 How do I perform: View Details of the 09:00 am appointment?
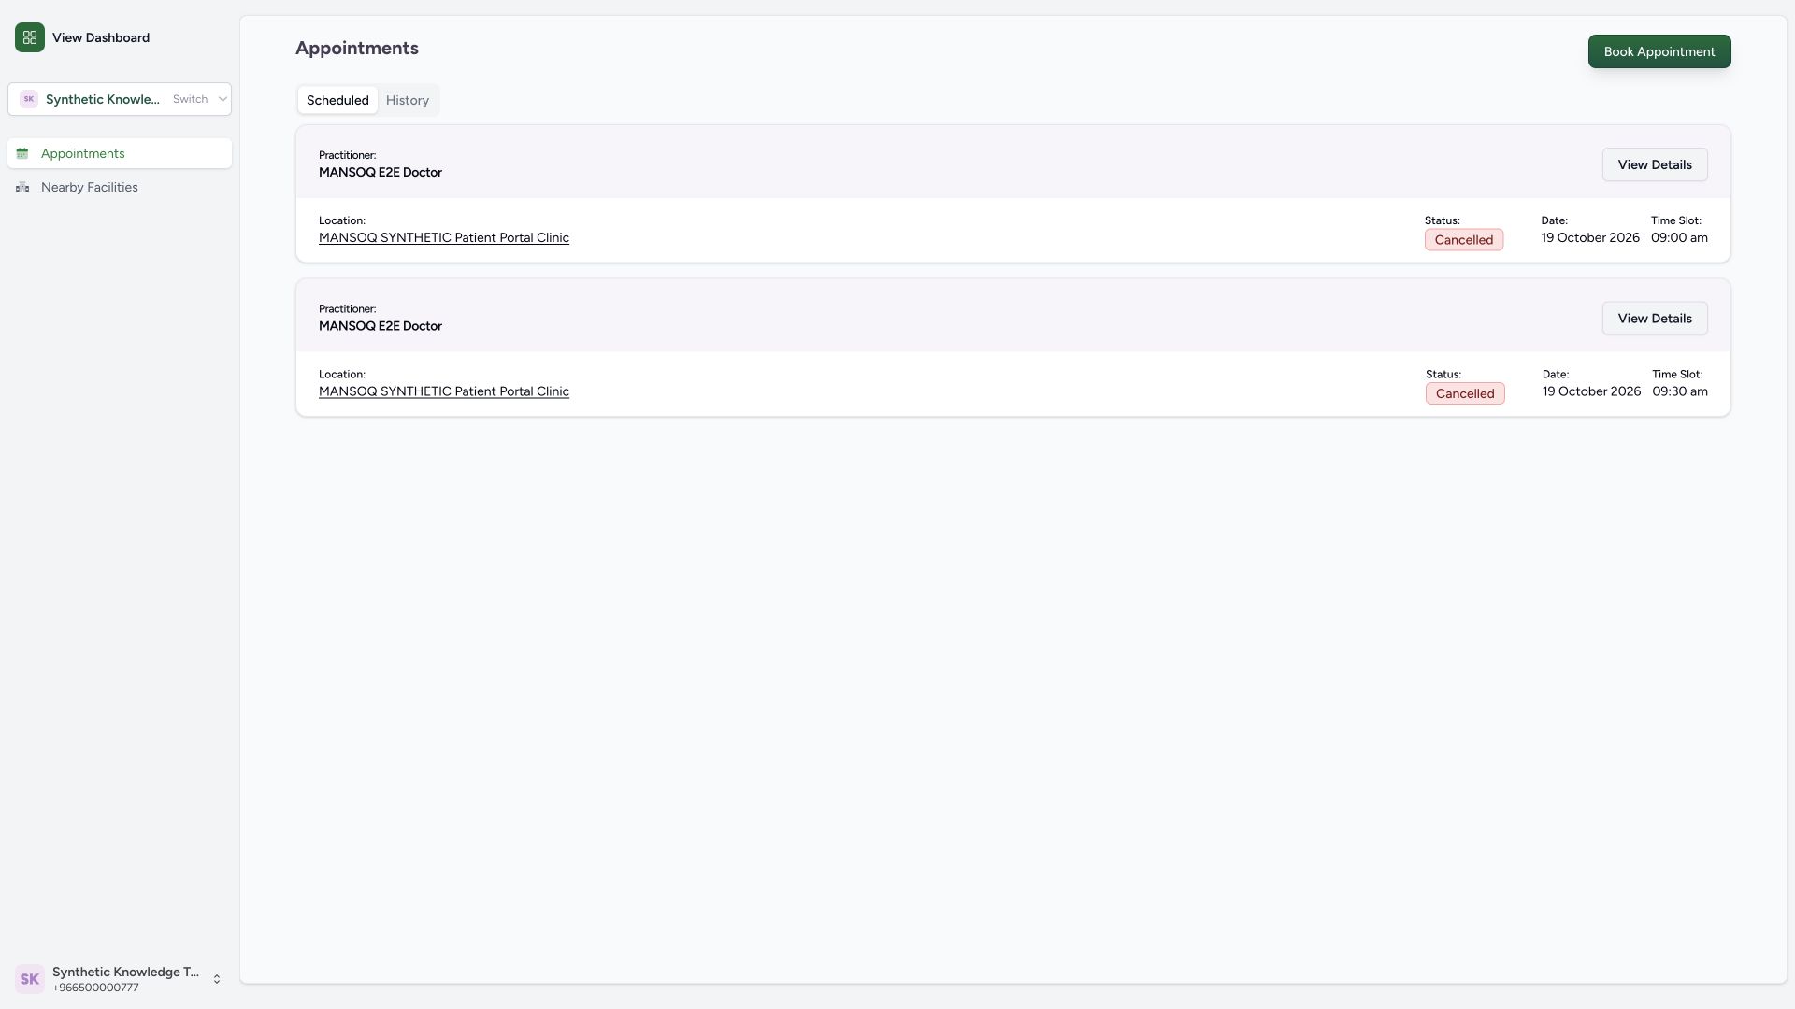(1655, 164)
